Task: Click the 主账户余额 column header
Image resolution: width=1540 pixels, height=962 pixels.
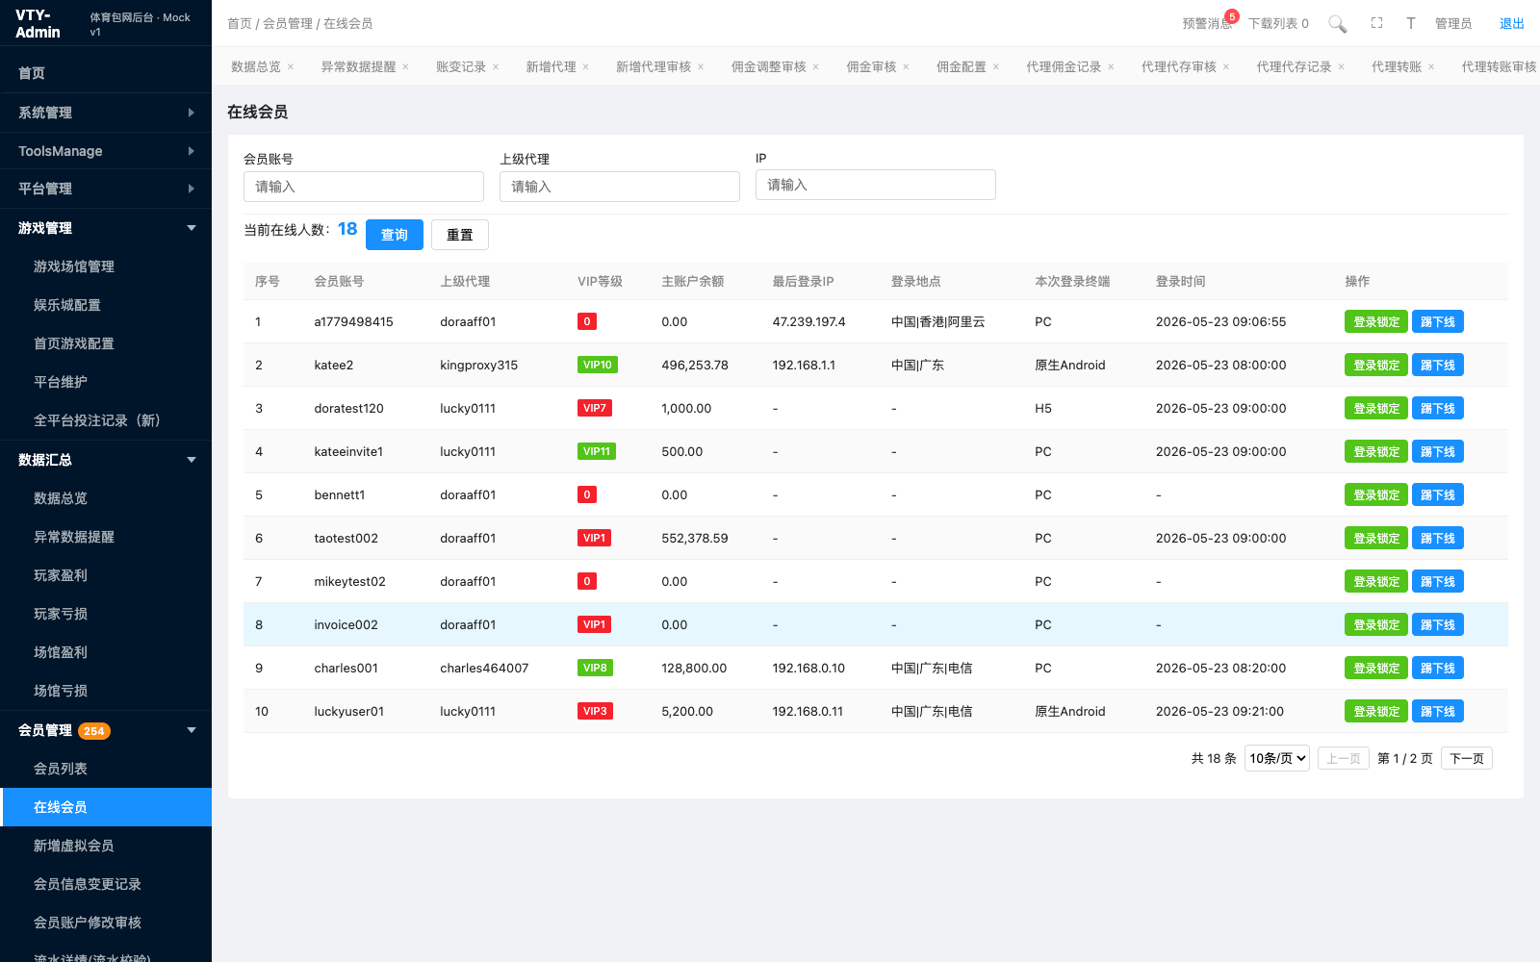Action: [693, 281]
